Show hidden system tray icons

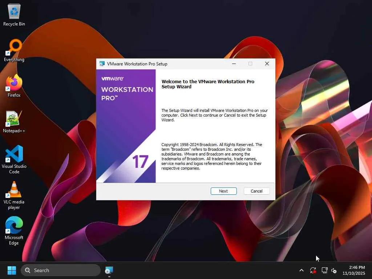pyautogui.click(x=301, y=270)
